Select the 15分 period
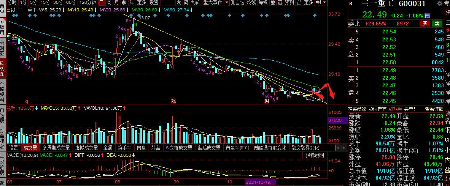This screenshot has width=450, height=186. 45,3
